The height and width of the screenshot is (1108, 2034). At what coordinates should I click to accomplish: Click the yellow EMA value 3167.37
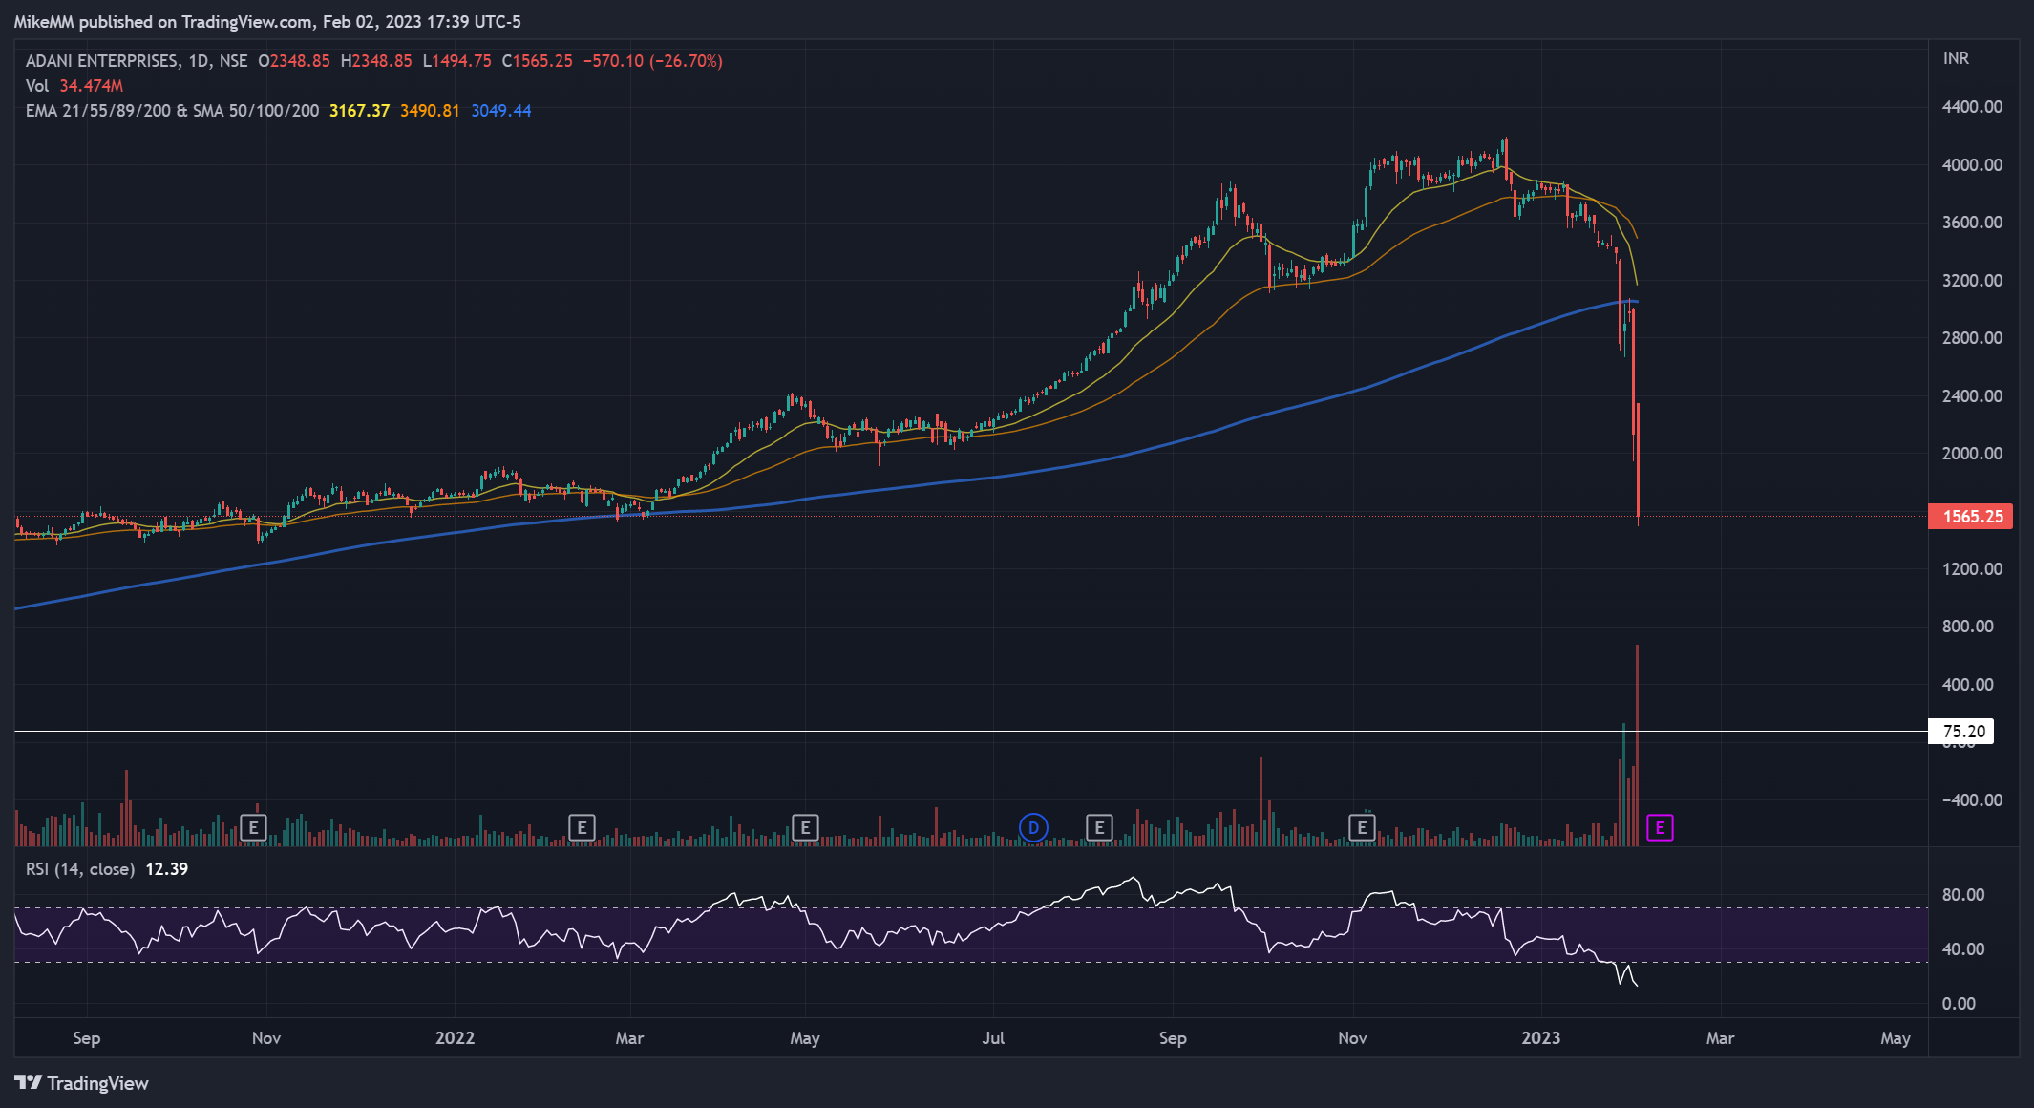click(x=359, y=111)
